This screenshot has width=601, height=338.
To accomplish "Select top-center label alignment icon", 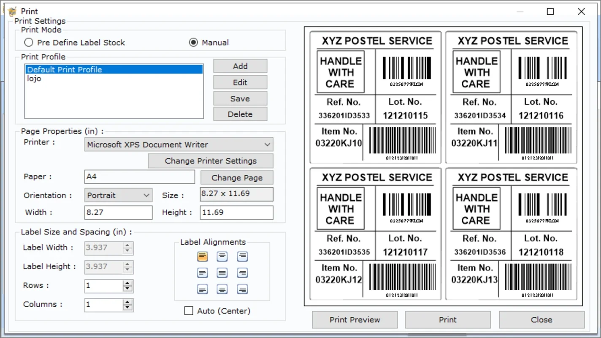I will click(222, 256).
